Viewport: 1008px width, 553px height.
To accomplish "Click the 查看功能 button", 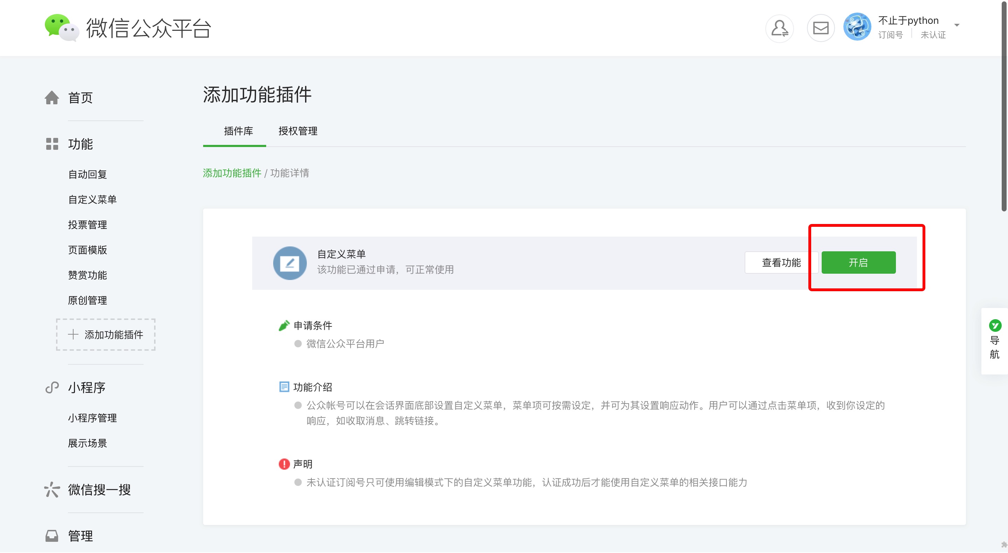I will [781, 262].
